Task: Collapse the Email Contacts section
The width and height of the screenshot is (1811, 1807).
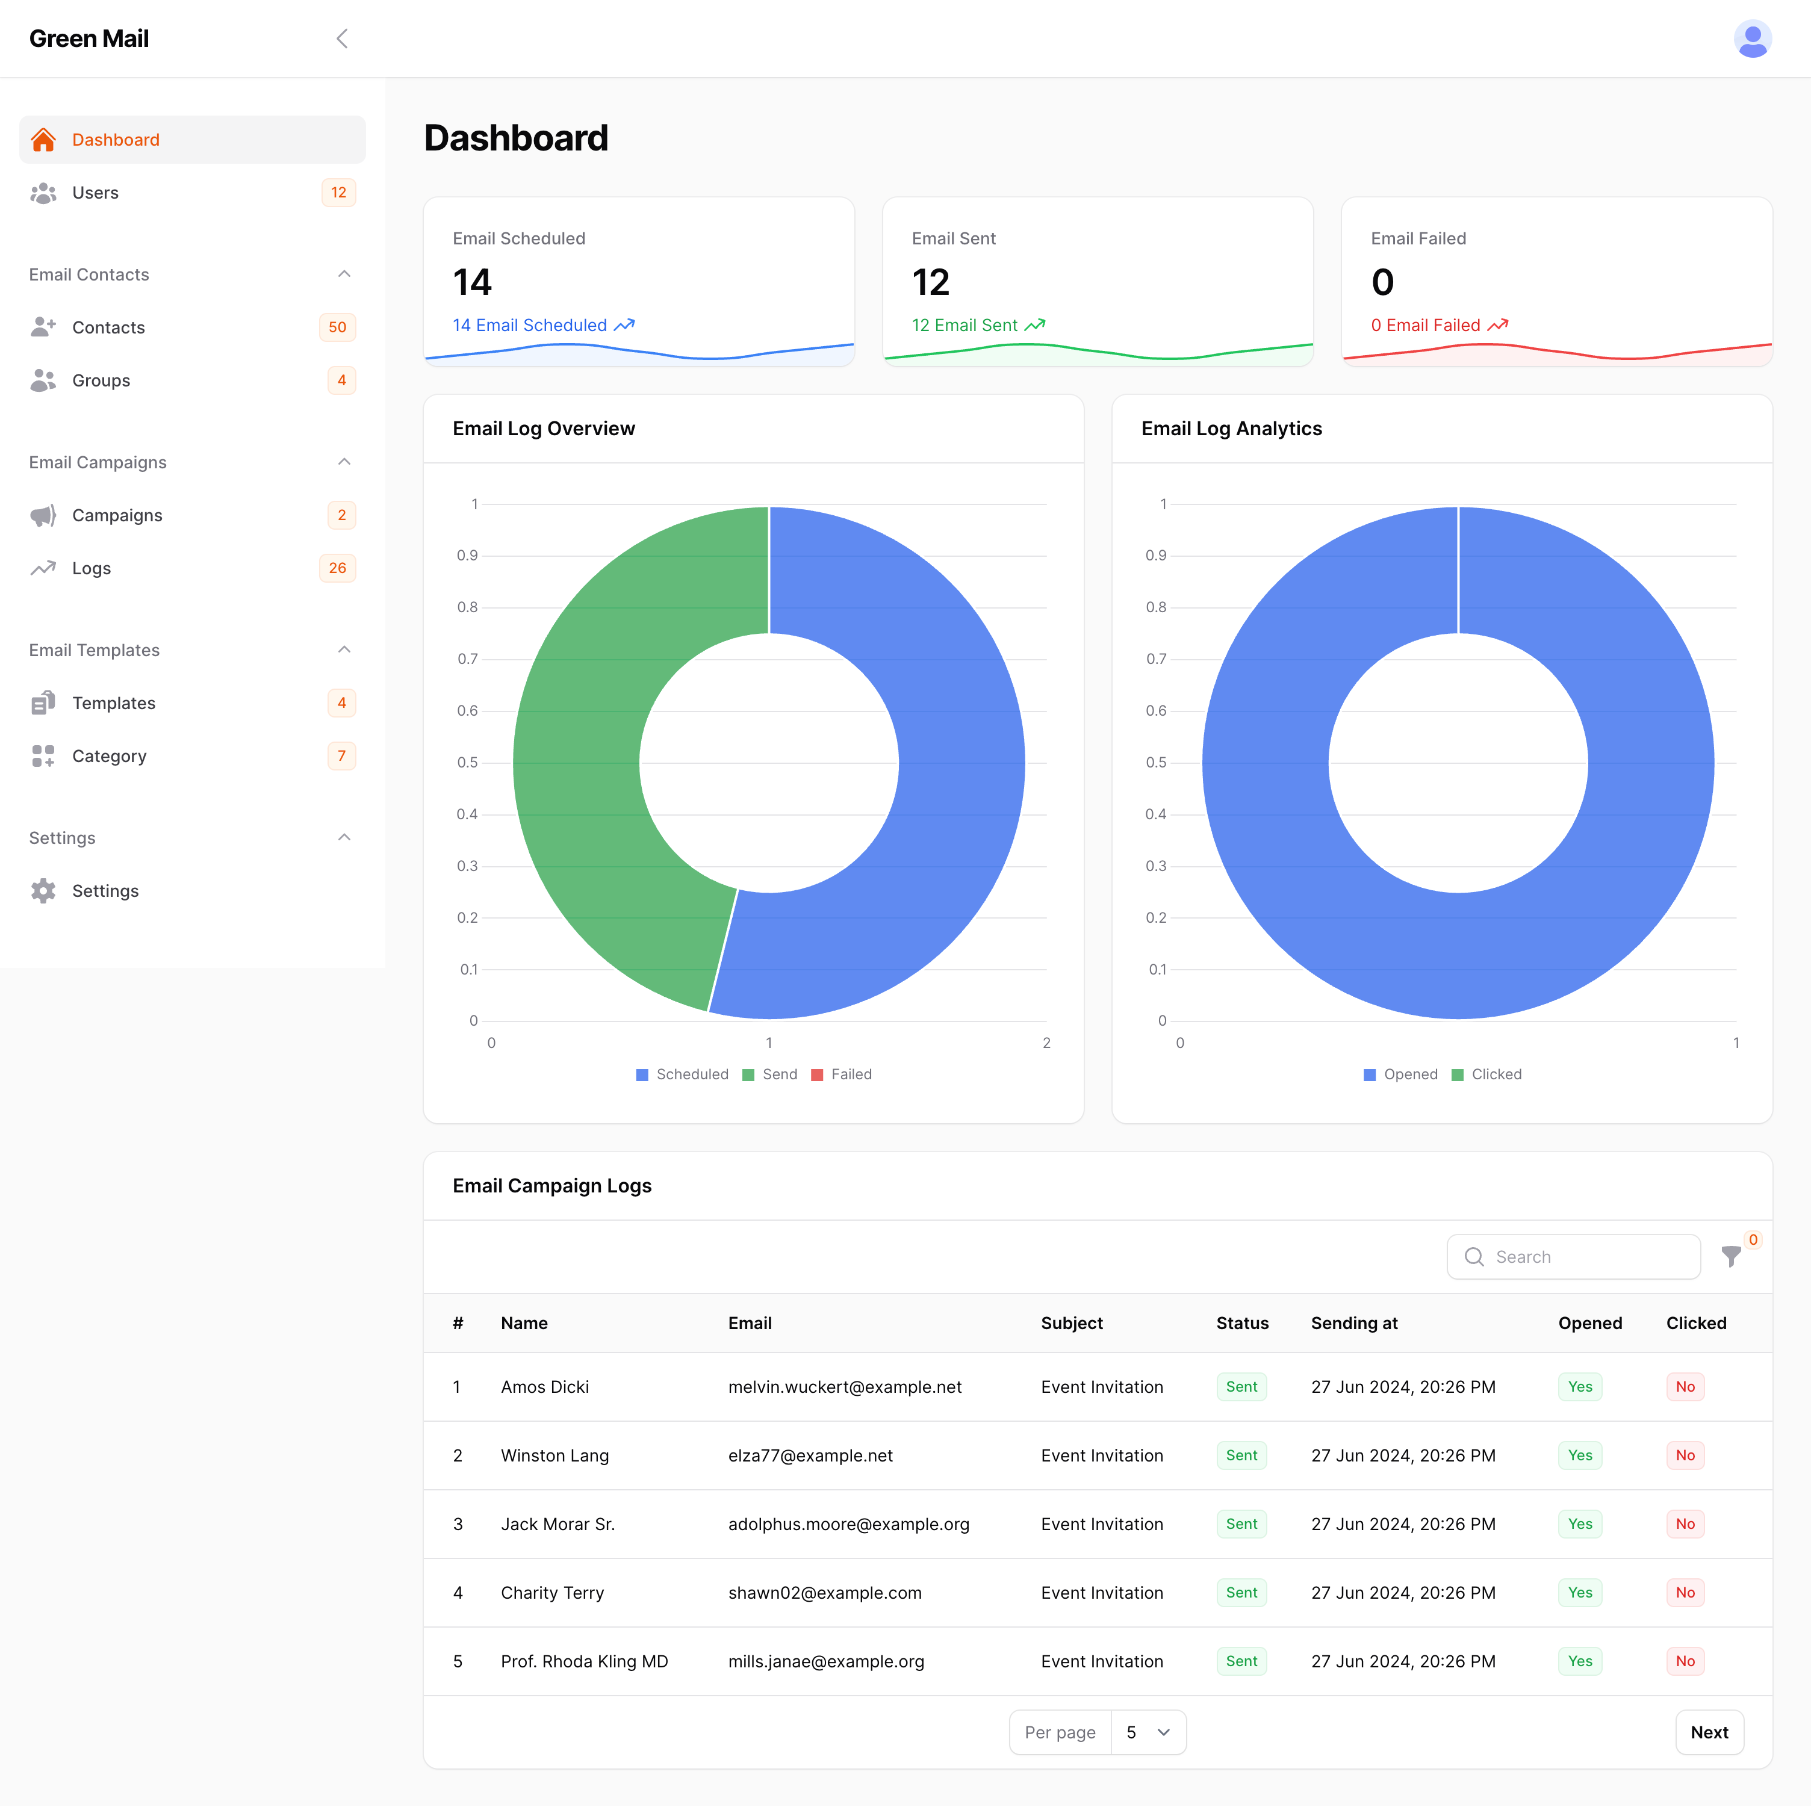Action: [344, 274]
